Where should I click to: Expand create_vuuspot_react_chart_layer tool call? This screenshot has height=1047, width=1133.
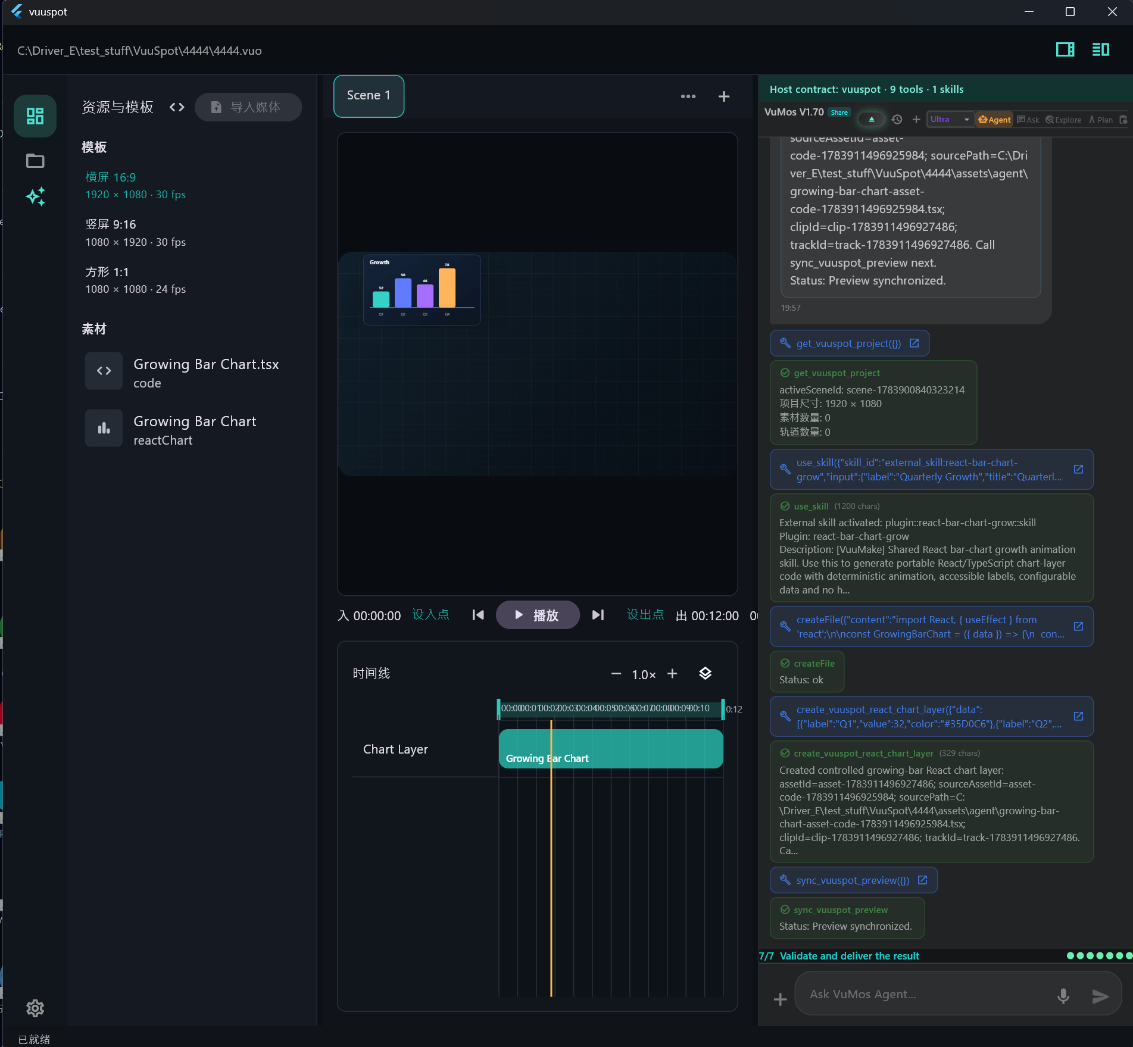931,717
